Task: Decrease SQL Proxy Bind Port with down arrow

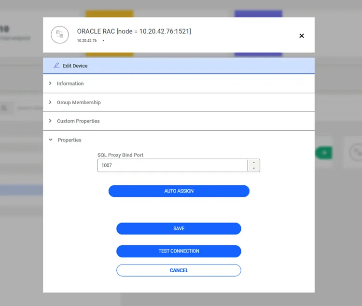Action: tap(254, 168)
